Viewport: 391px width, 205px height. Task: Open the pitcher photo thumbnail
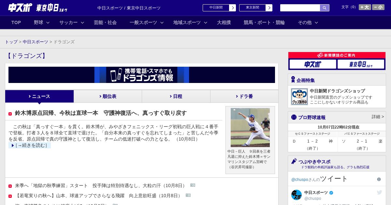click(250, 128)
